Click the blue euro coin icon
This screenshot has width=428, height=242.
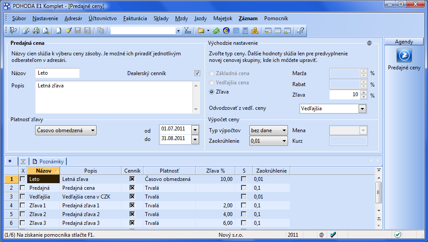[226, 31]
